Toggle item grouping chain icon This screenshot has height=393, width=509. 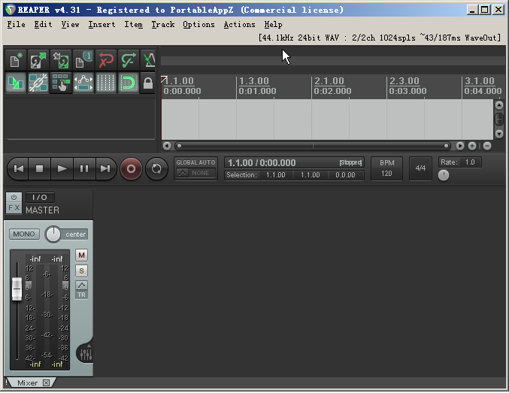38,83
